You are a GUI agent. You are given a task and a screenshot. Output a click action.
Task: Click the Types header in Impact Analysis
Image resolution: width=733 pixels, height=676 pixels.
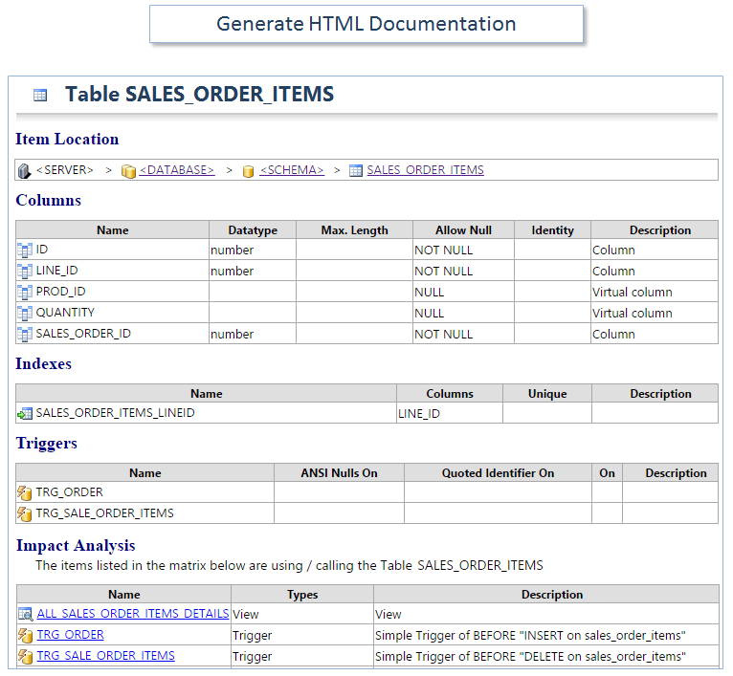302,594
